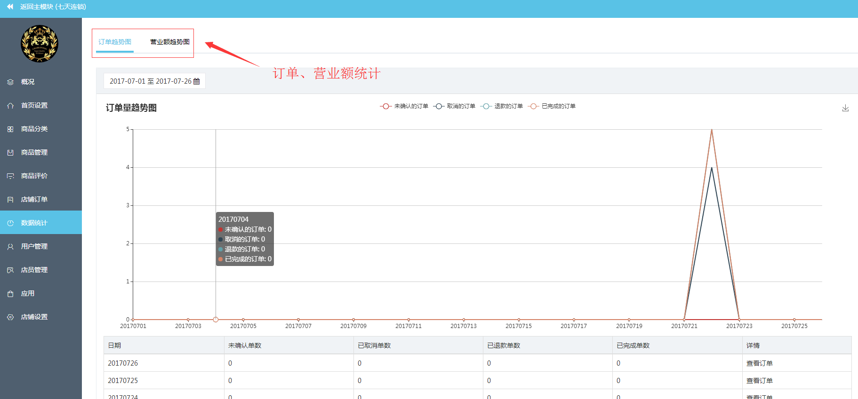Click the 店员管理 staff icon
Screen dimensions: 858x399
click(10, 270)
